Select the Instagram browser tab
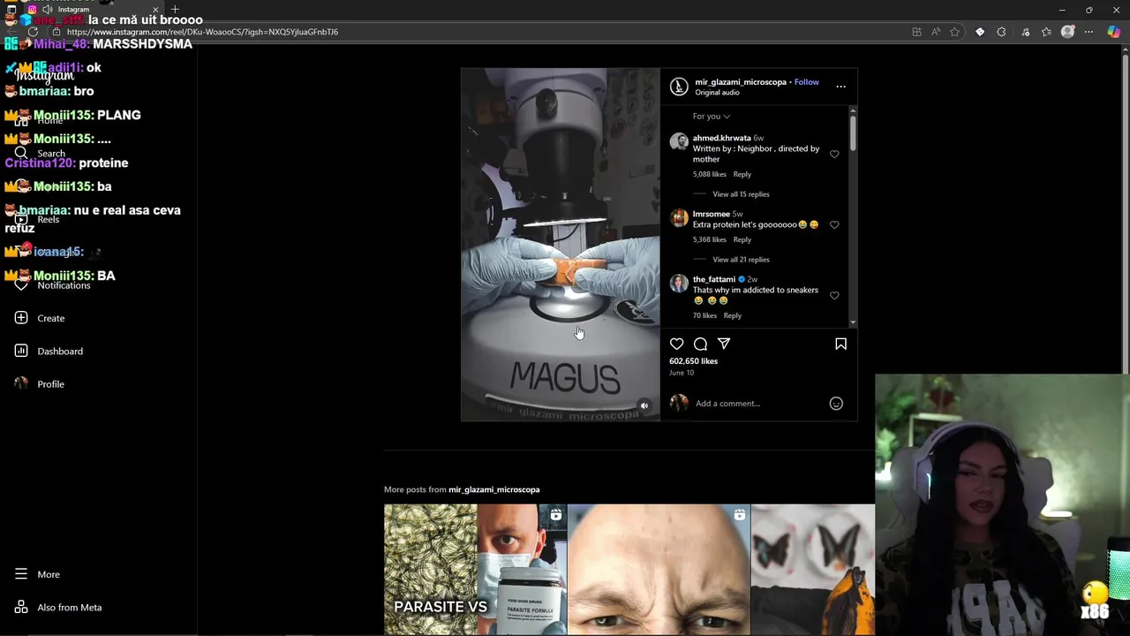Viewport: 1130px width, 636px height. (93, 10)
